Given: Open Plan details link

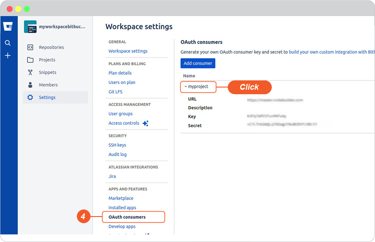Looking at the screenshot, I should 120,73.
